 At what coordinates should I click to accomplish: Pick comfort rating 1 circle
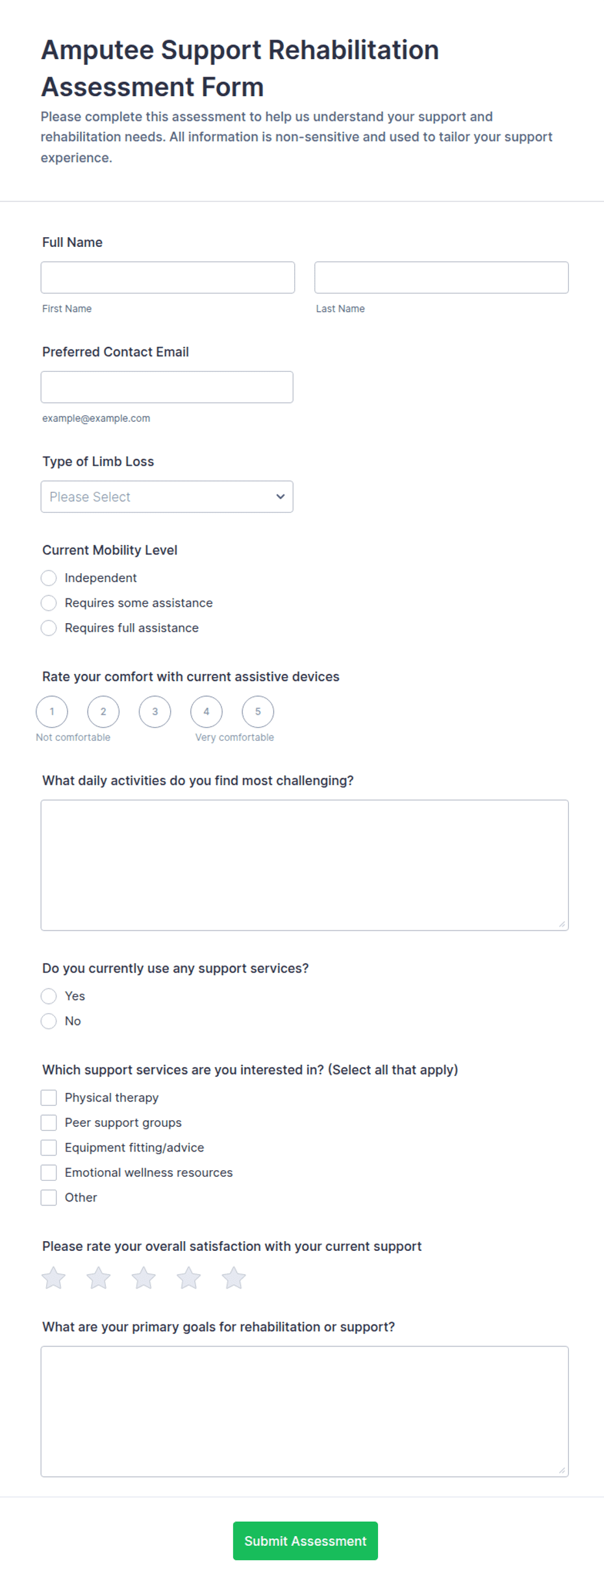[x=52, y=712]
